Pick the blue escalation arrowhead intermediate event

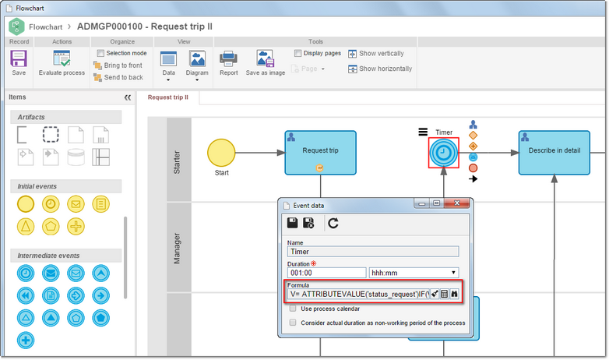point(100,273)
